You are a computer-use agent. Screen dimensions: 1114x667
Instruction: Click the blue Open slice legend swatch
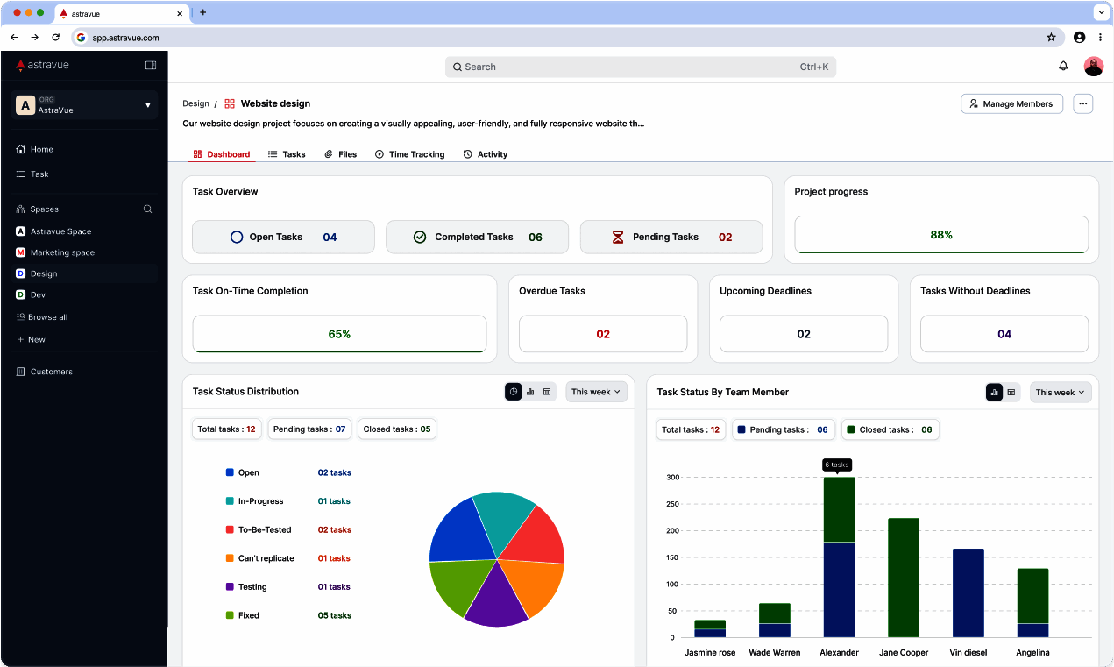click(230, 472)
